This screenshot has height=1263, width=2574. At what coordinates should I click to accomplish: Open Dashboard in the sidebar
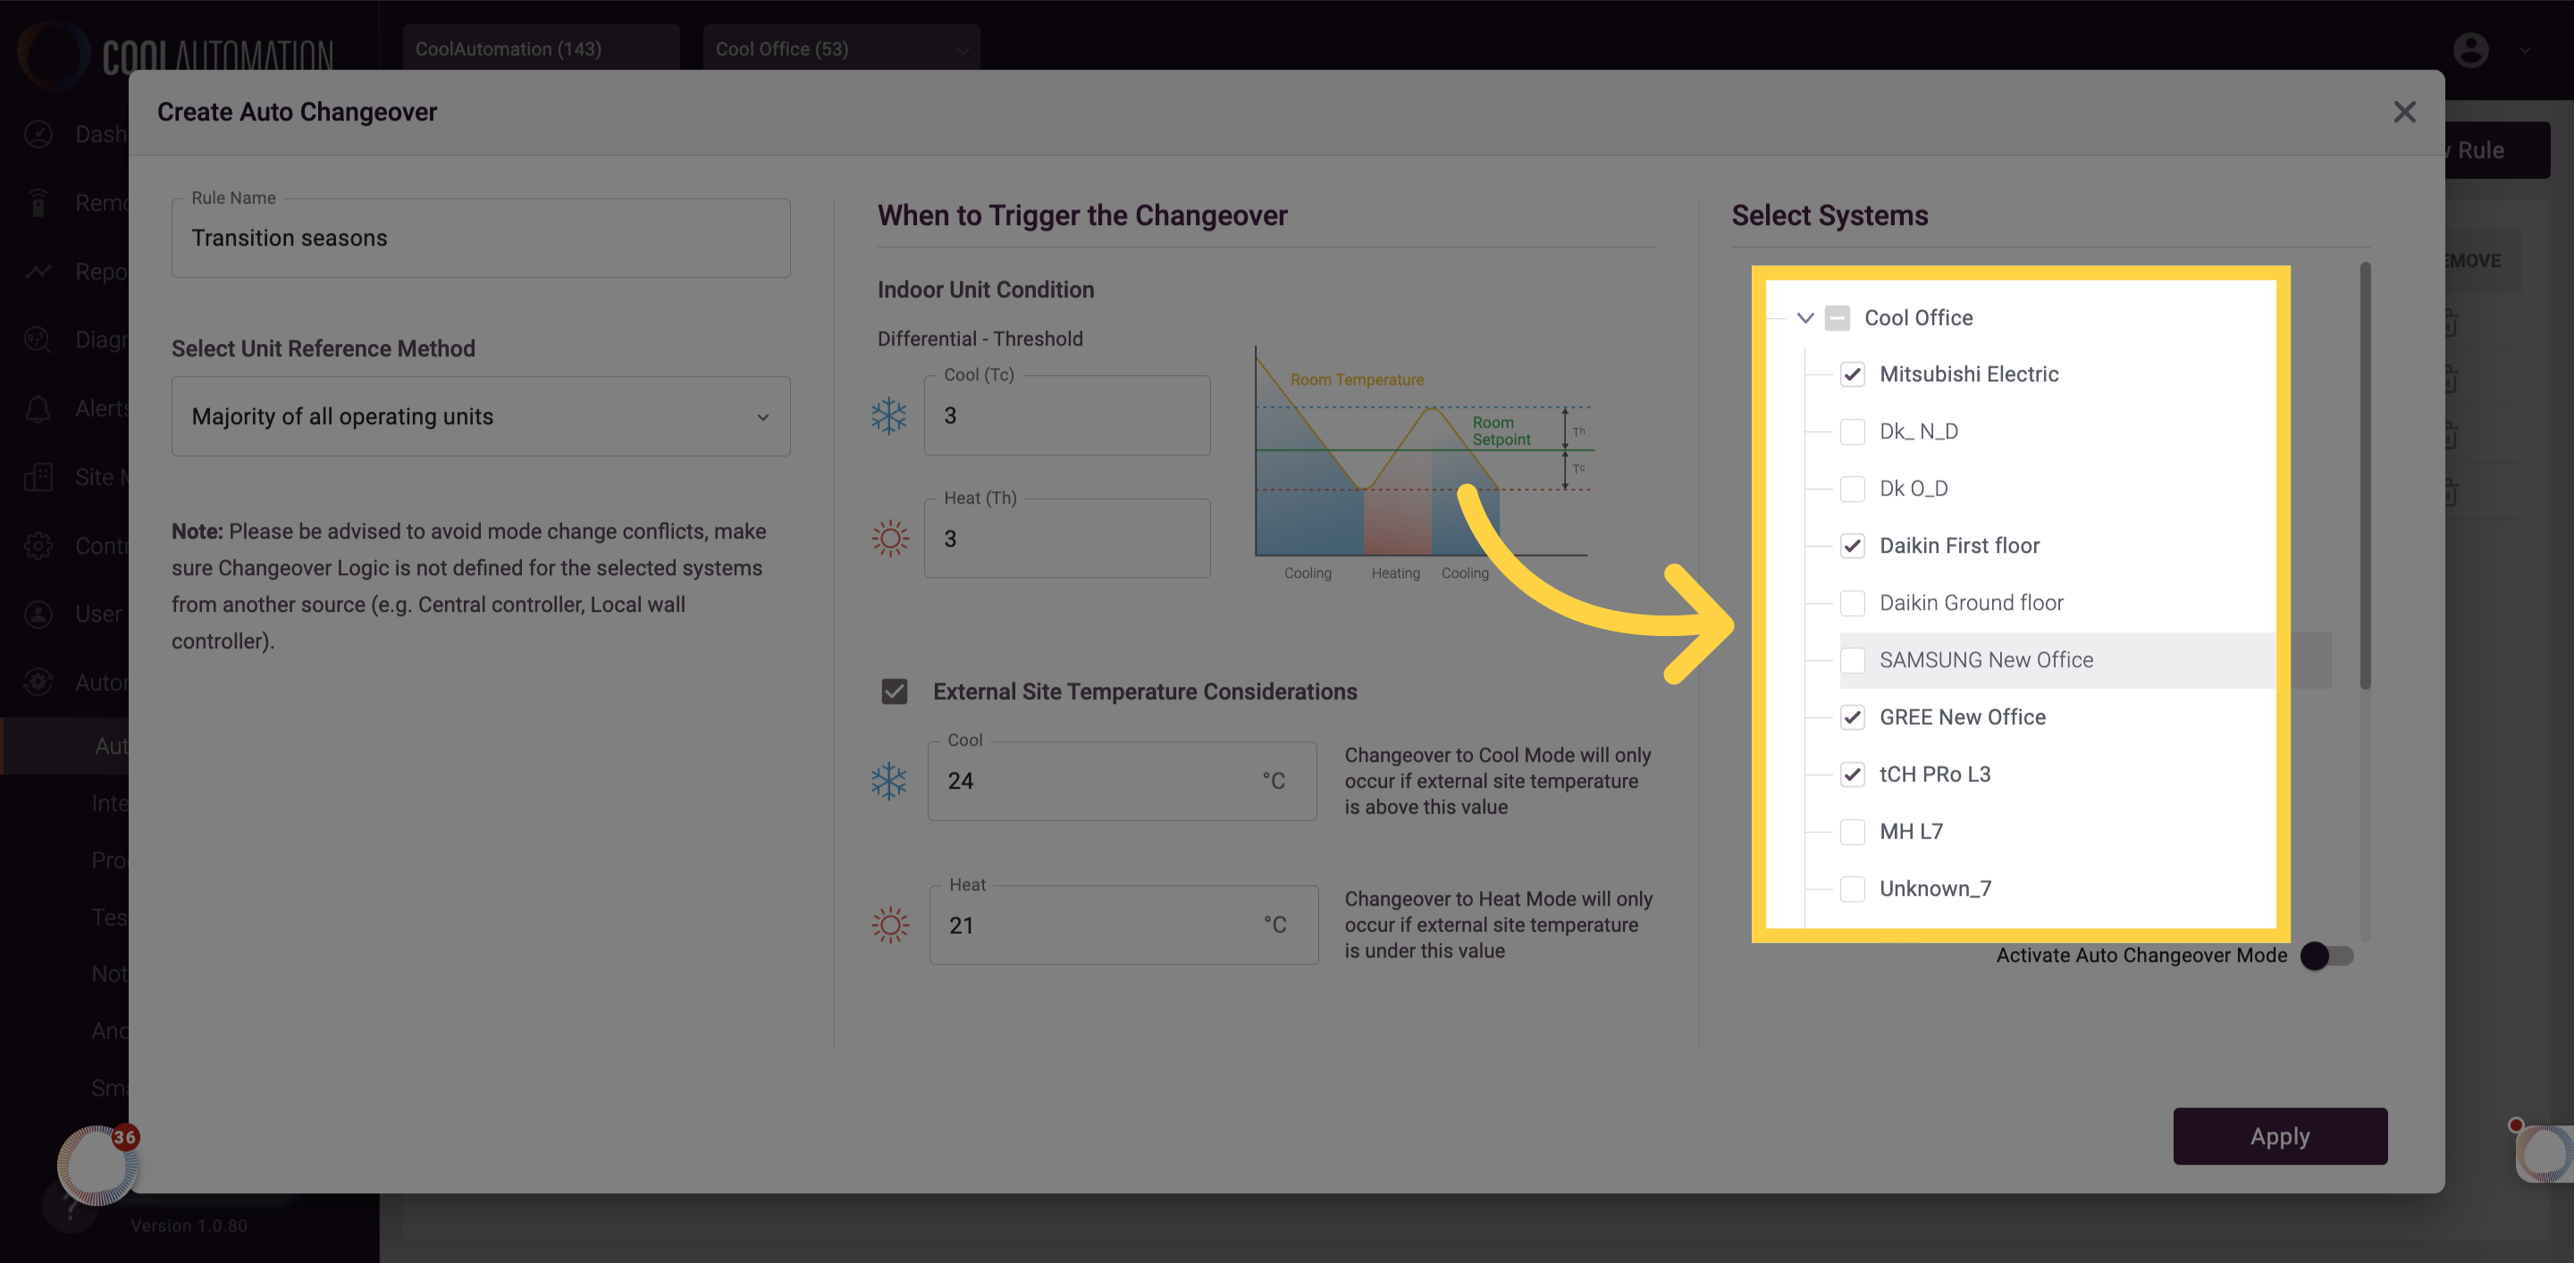(75, 134)
